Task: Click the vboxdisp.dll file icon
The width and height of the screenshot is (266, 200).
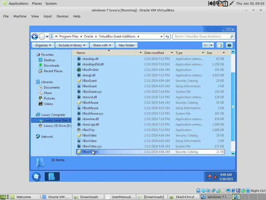Action: click(x=79, y=59)
